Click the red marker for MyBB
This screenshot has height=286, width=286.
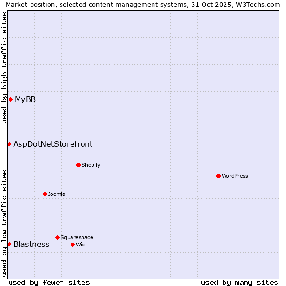tap(10, 99)
